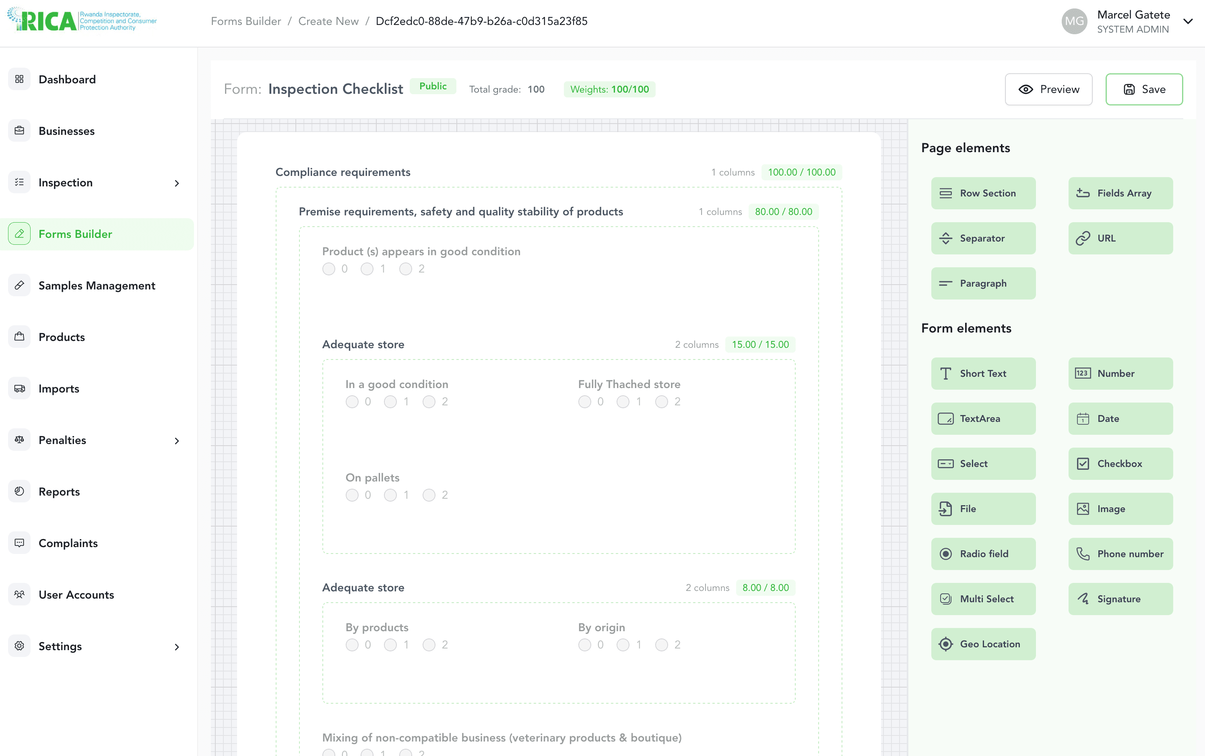
Task: Select radio value 1 under Product appears in good condition
Action: pyautogui.click(x=367, y=269)
